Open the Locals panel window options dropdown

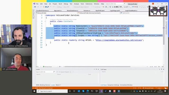(94, 69)
